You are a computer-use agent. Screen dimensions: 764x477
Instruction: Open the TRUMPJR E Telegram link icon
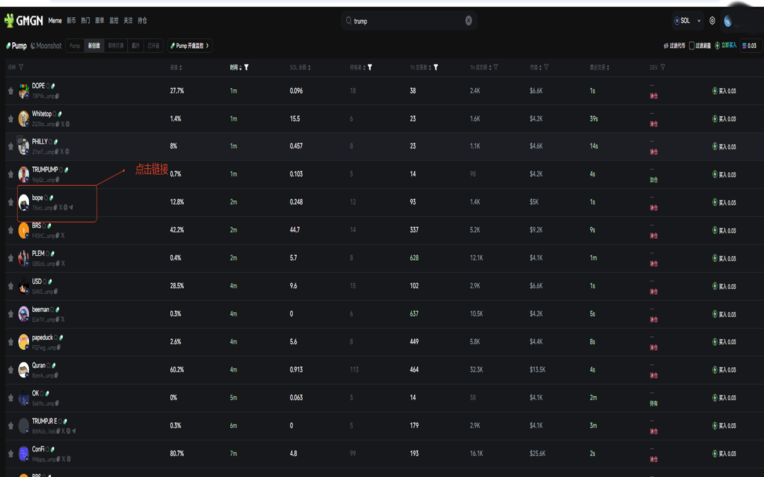coord(74,431)
